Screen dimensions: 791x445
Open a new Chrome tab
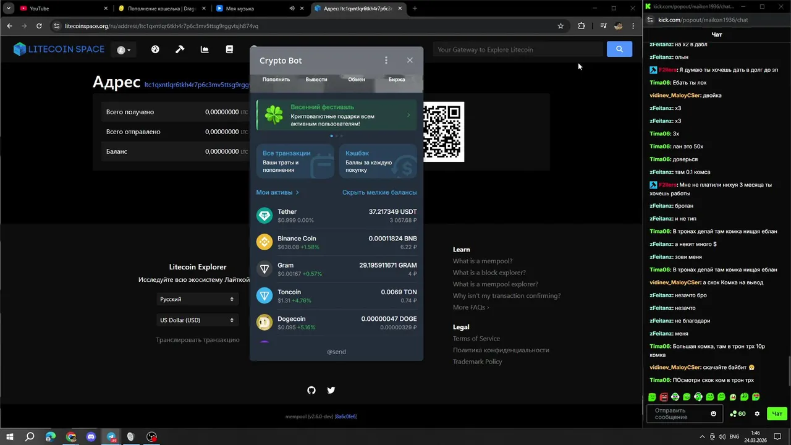coord(415,9)
